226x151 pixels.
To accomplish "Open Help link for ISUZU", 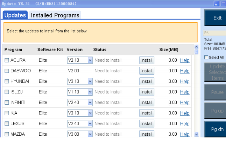I will [185, 92].
